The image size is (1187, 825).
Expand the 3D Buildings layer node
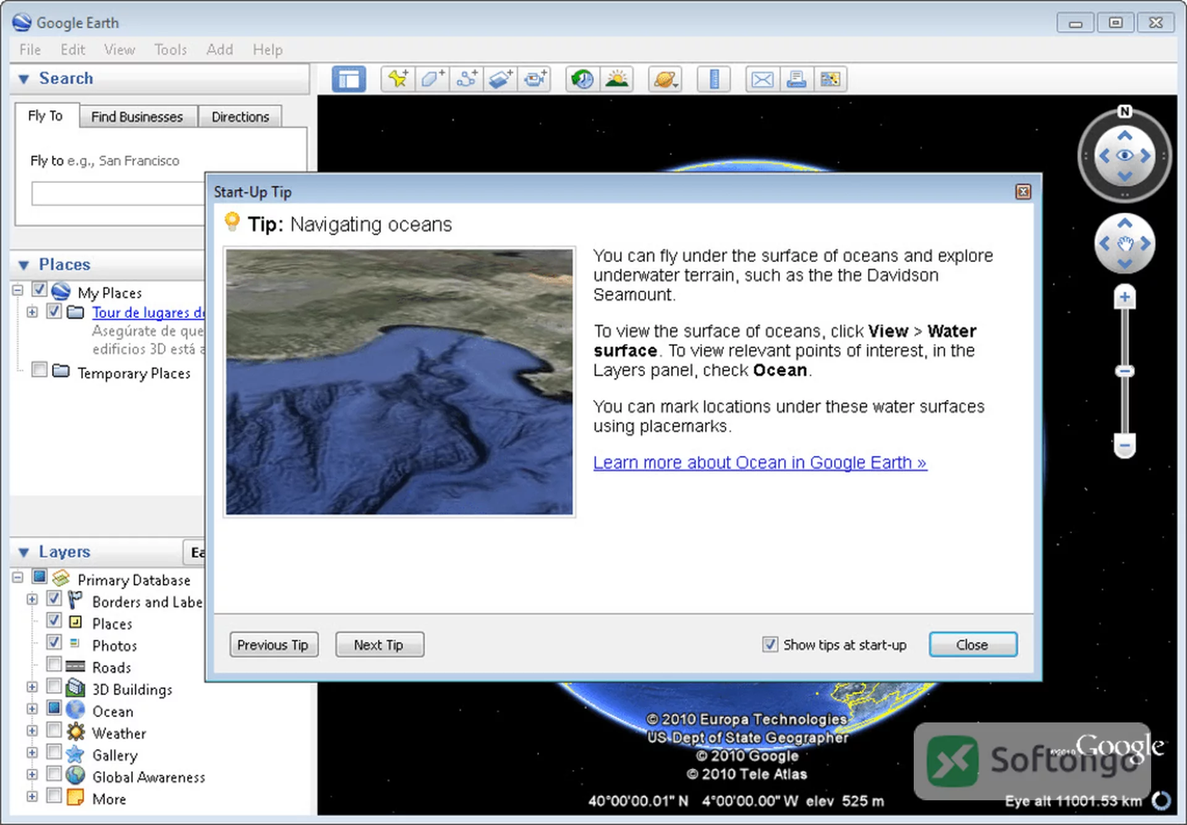coord(32,687)
